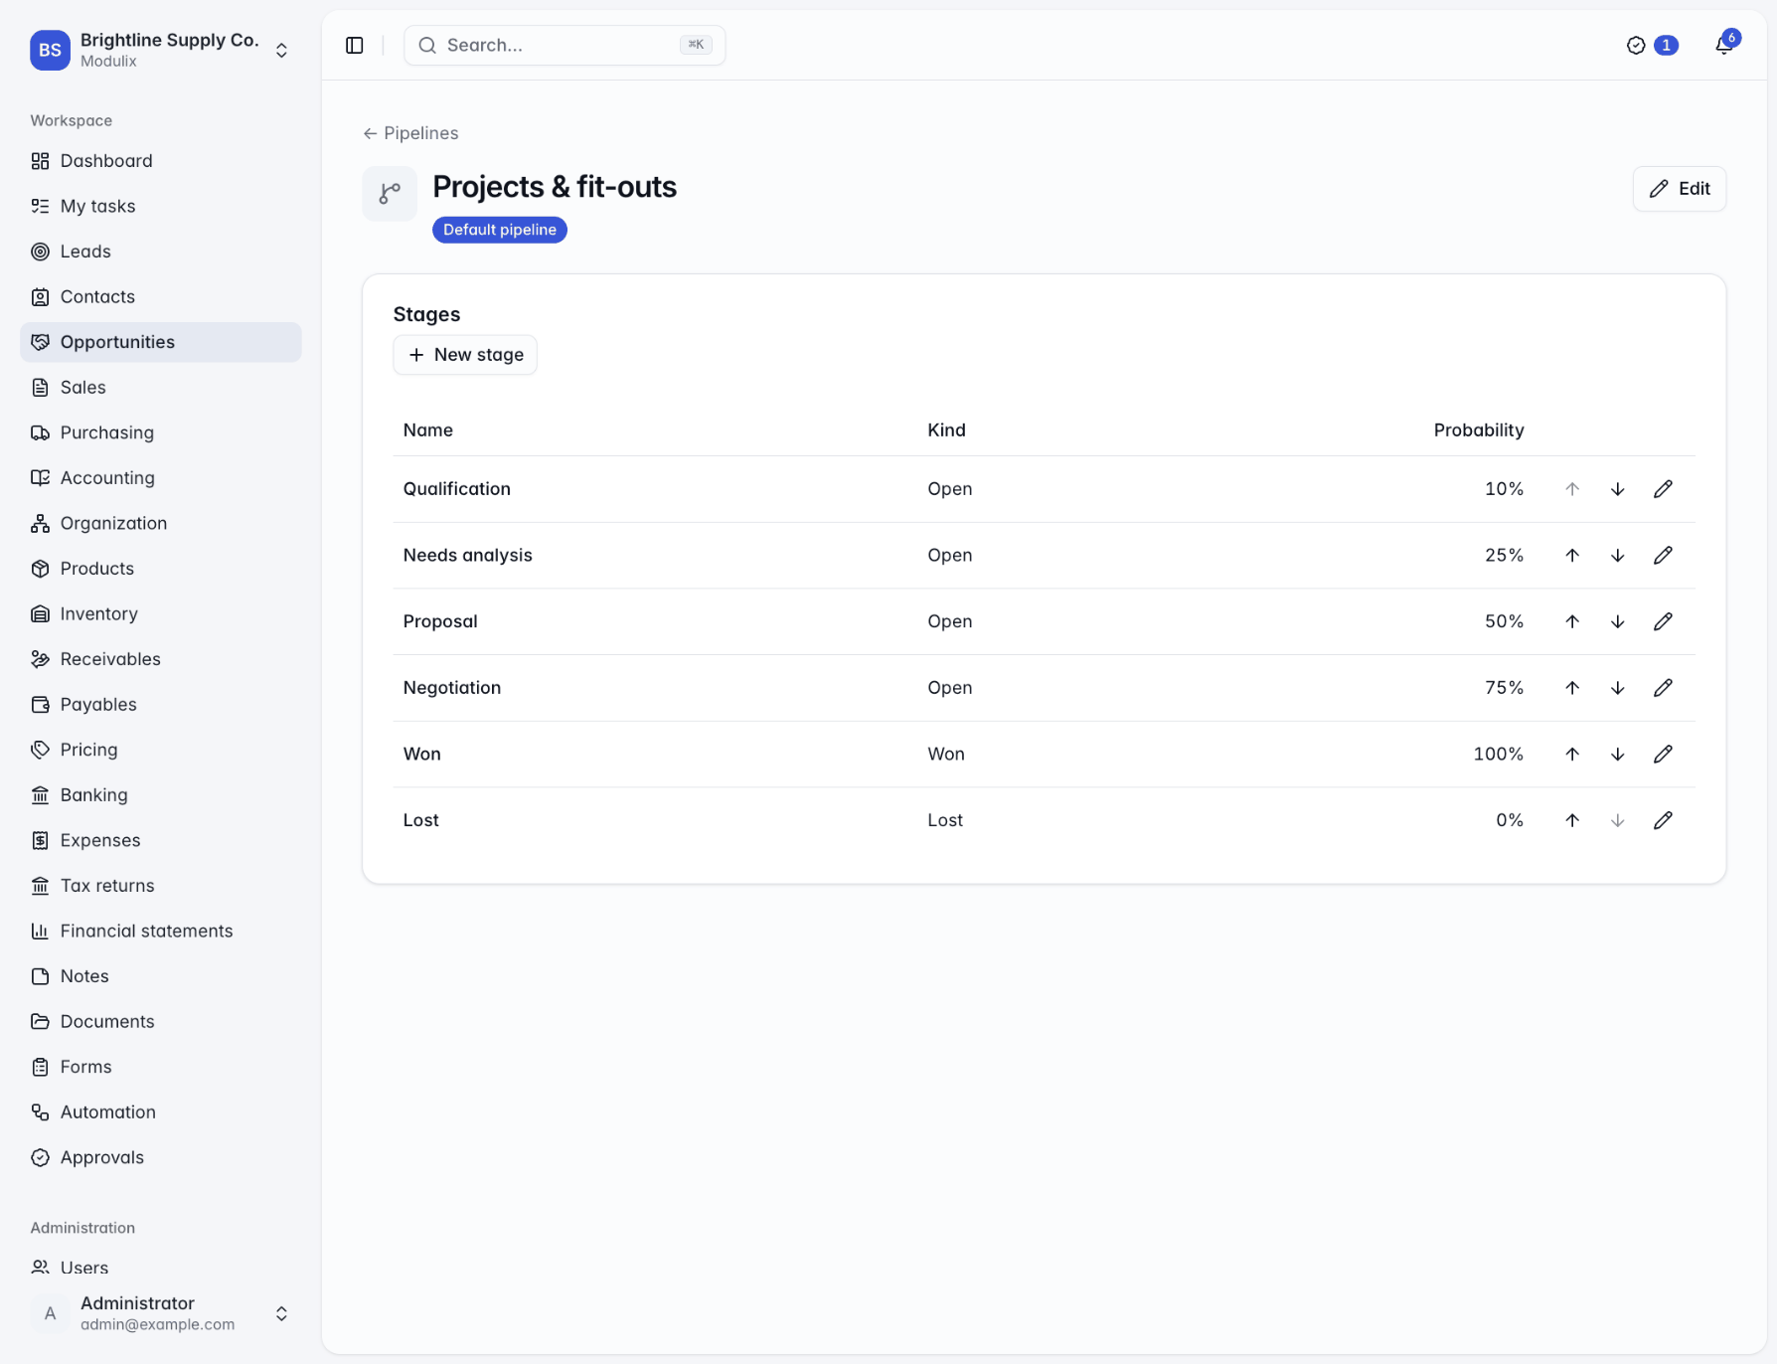Open the Leads section

(x=161, y=252)
